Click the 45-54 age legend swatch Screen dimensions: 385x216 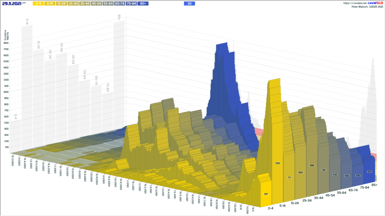point(96,3)
